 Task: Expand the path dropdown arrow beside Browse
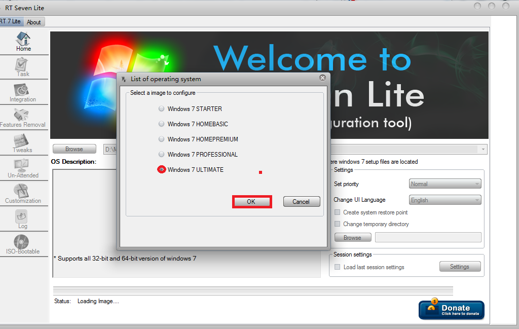click(483, 149)
